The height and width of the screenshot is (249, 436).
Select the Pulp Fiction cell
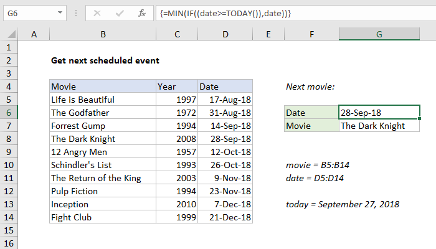pyautogui.click(x=102, y=191)
